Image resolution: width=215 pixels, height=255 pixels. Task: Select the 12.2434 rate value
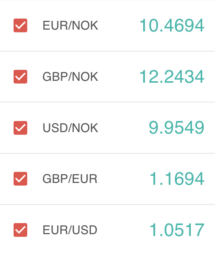[x=172, y=76]
